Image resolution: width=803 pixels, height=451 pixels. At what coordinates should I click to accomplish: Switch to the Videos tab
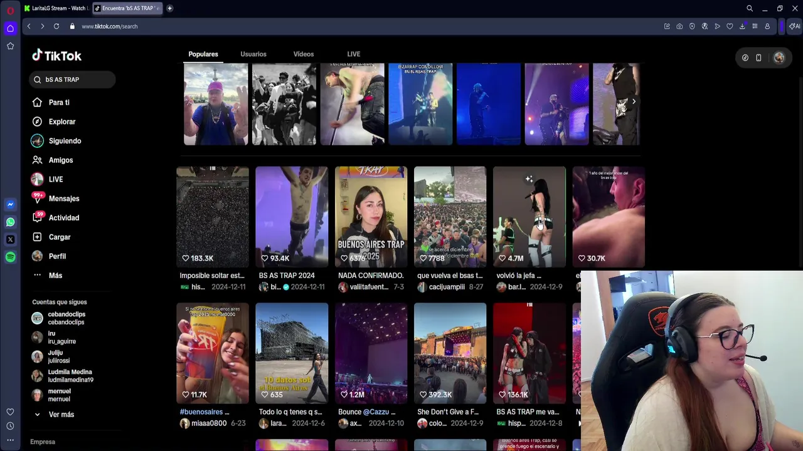(304, 54)
